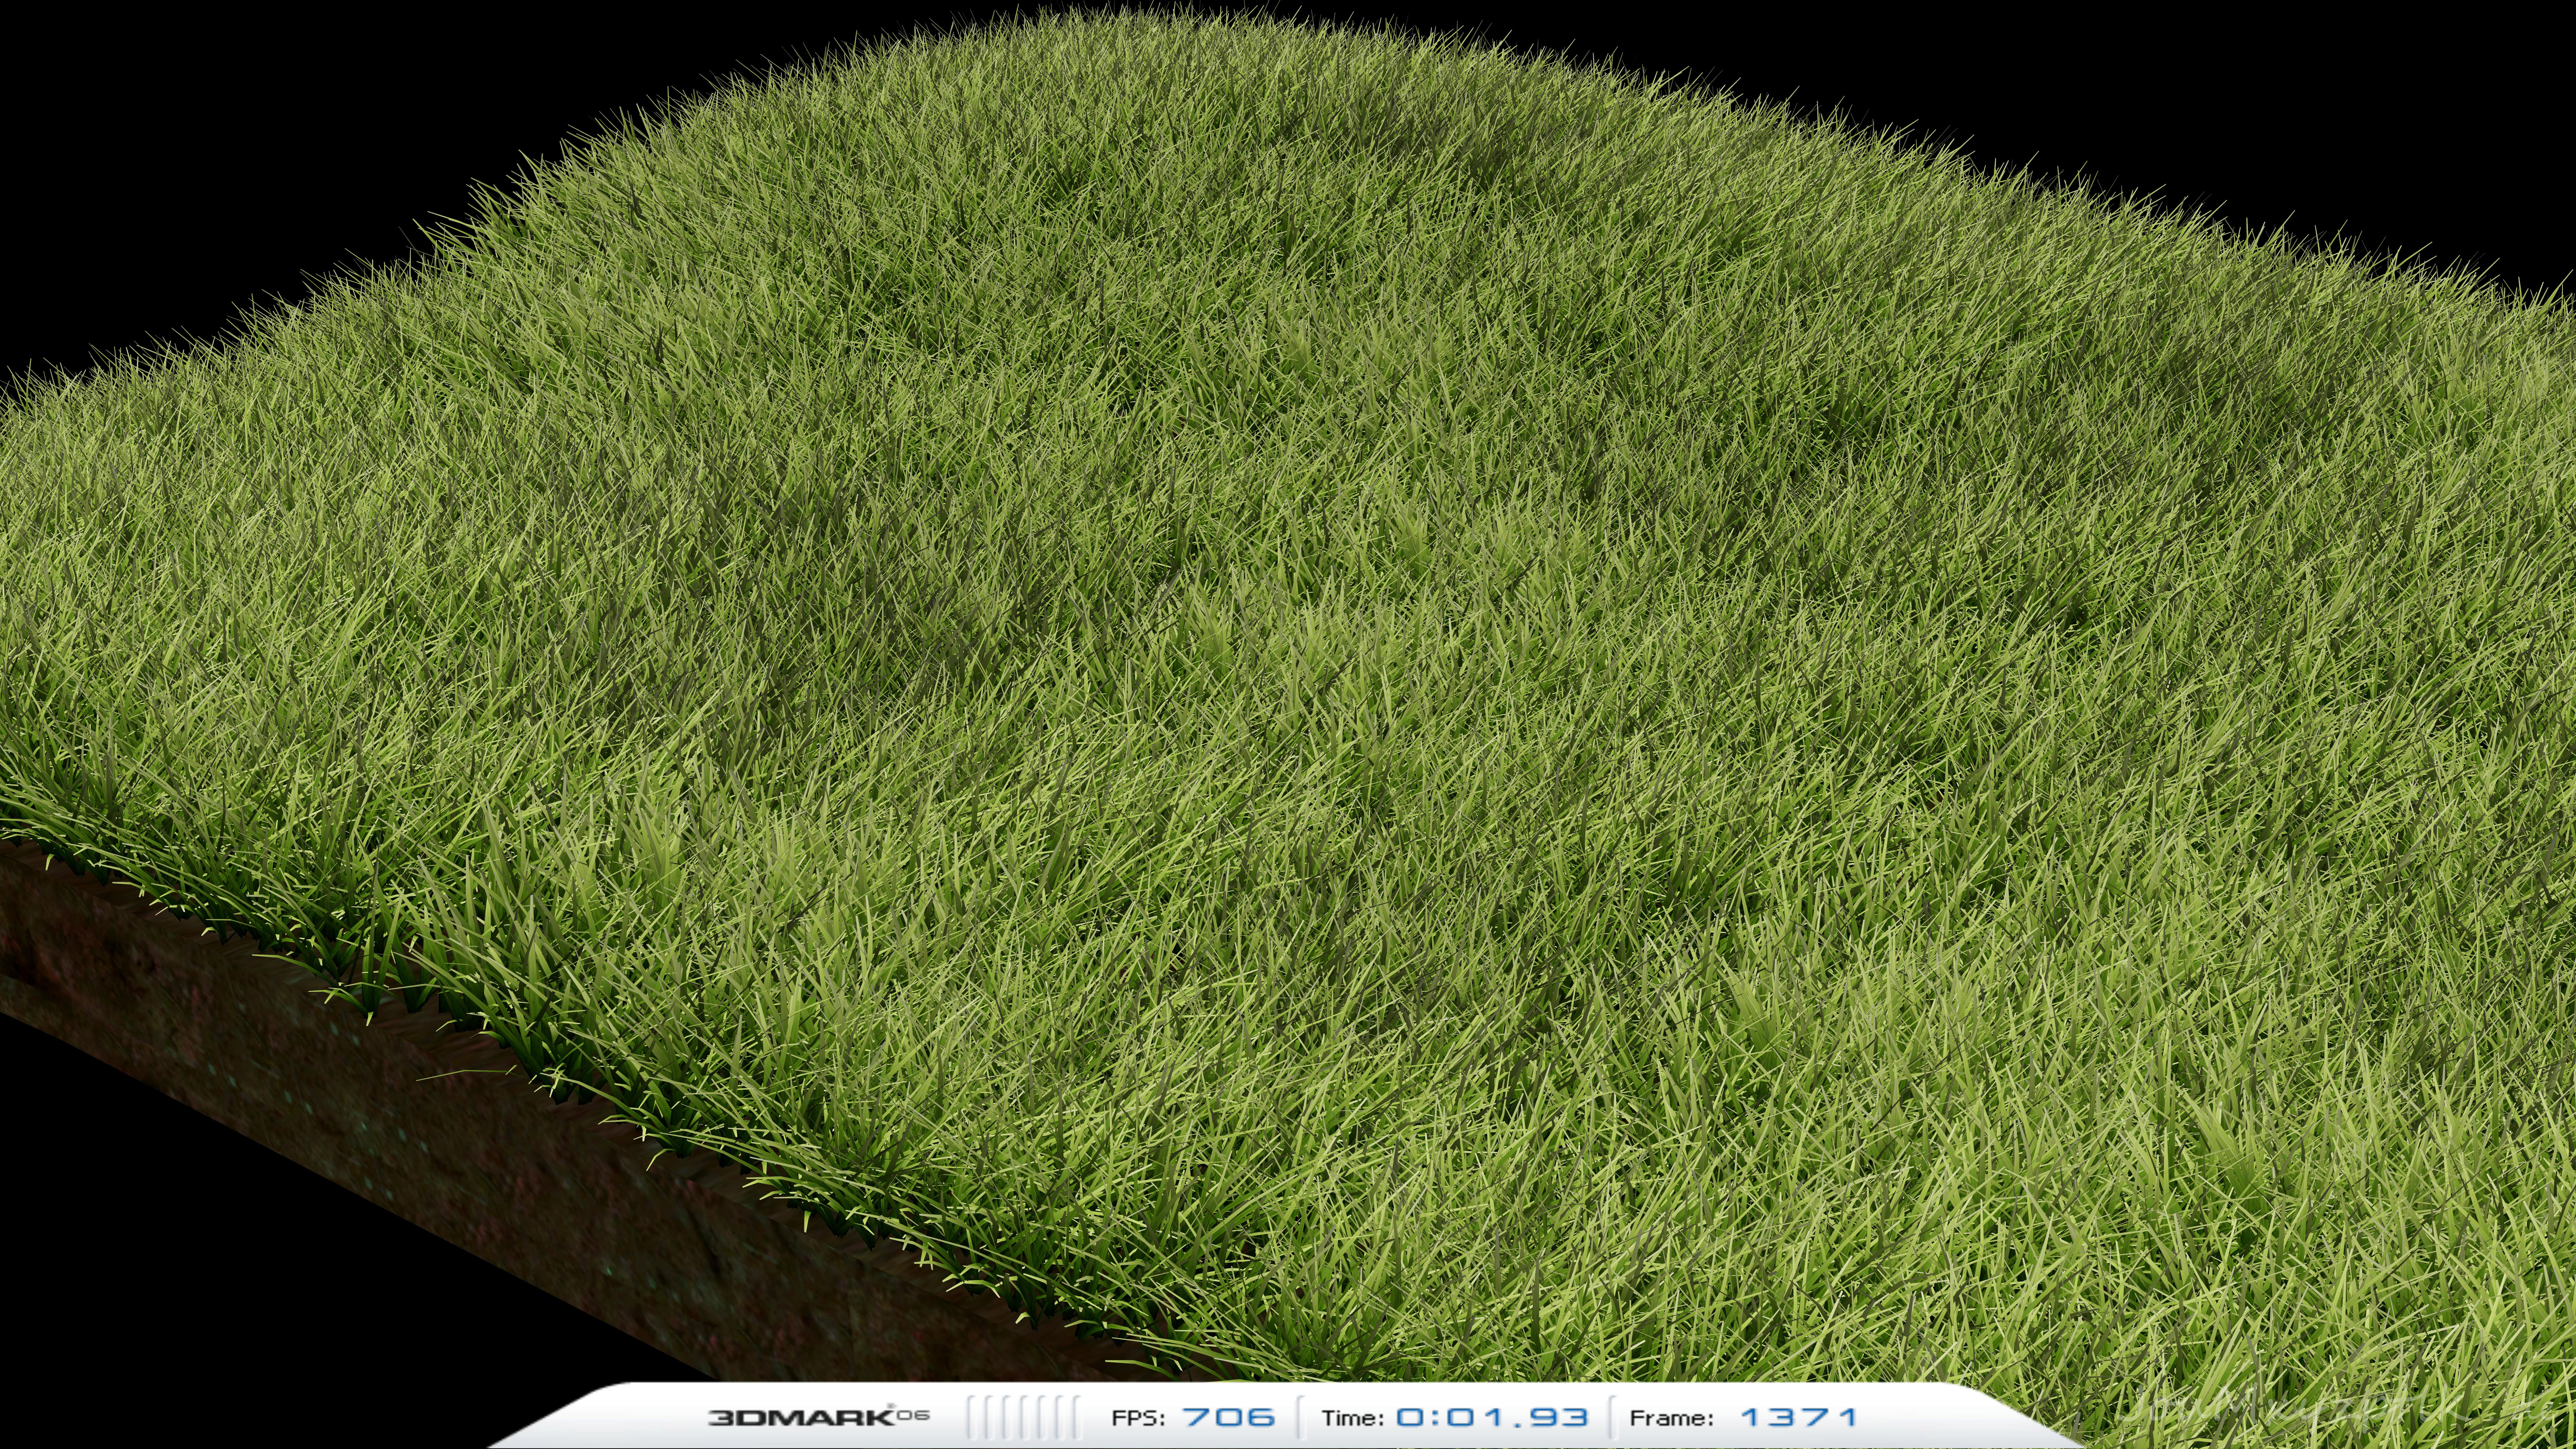
Task: Click the black area below dirt edge
Action: (200, 1280)
